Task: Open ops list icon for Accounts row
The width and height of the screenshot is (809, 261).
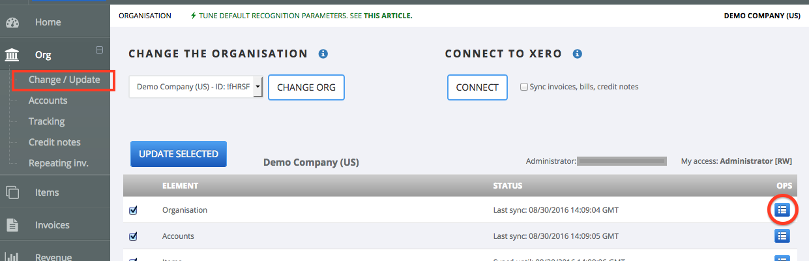Action: [782, 236]
